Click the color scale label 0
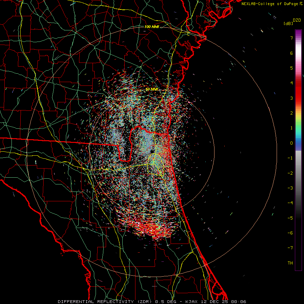Screen dimensions: 304x304 (x=292, y=143)
